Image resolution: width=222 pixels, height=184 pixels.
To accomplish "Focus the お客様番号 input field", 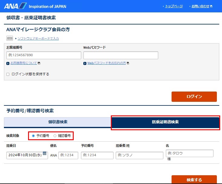I will pos(44,55).
